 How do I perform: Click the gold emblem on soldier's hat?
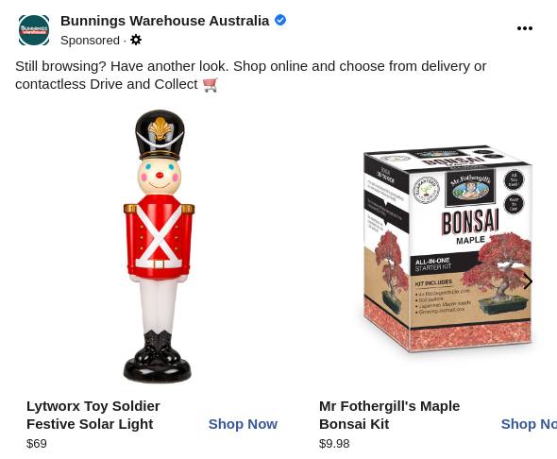tap(160, 129)
